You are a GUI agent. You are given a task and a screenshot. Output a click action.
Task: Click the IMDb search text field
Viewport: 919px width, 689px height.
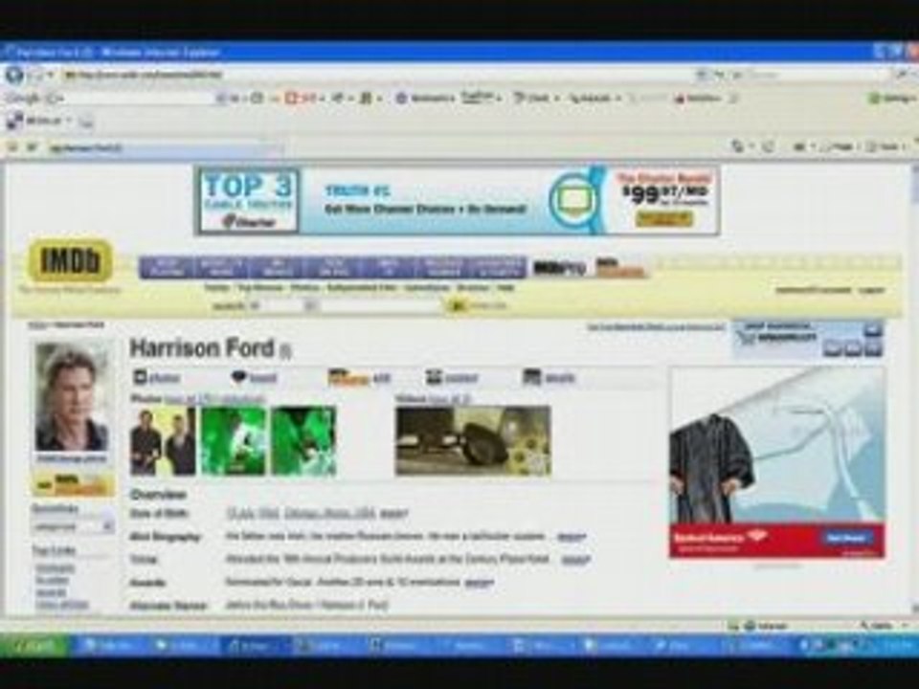click(x=381, y=305)
